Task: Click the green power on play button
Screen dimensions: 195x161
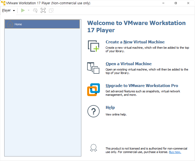Action: (x=23, y=10)
